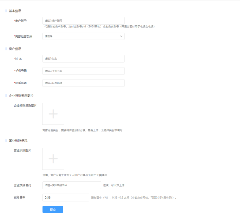Click the 提交 submit button
Image resolution: width=240 pixels, height=218 pixels.
(53, 209)
